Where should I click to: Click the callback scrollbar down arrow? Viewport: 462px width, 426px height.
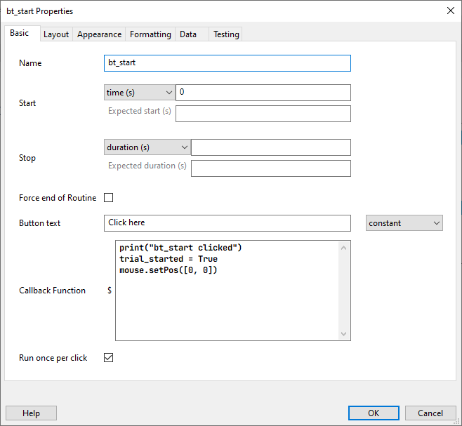click(343, 334)
